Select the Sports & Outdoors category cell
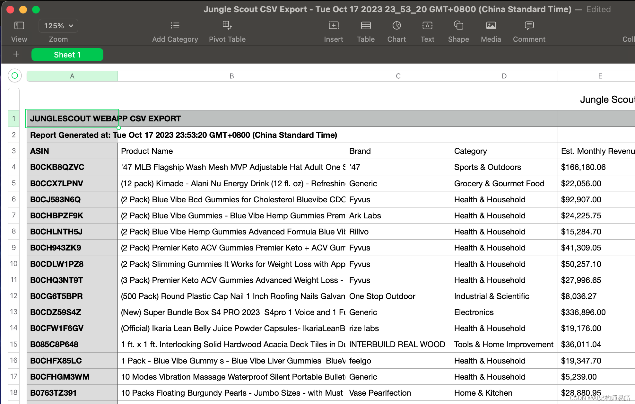Image resolution: width=635 pixels, height=404 pixels. click(504, 167)
